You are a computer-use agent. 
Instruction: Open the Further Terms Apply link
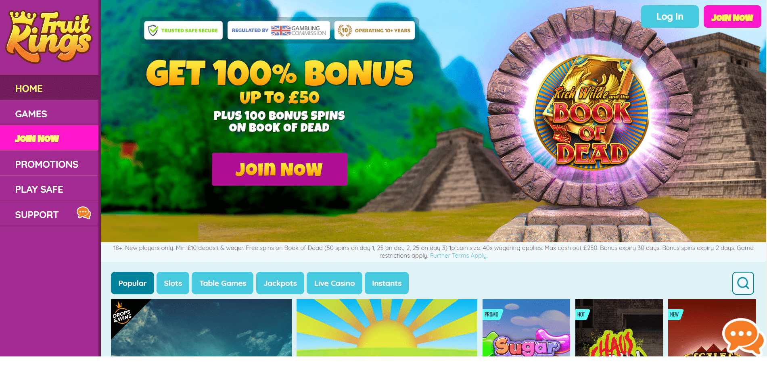458,256
